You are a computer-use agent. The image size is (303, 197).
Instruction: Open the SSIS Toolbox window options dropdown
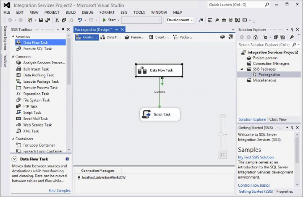point(58,30)
